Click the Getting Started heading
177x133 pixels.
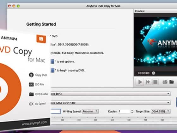(x=41, y=24)
